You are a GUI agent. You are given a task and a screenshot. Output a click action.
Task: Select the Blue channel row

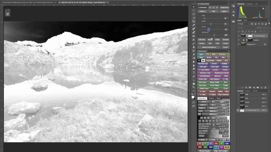(253, 106)
